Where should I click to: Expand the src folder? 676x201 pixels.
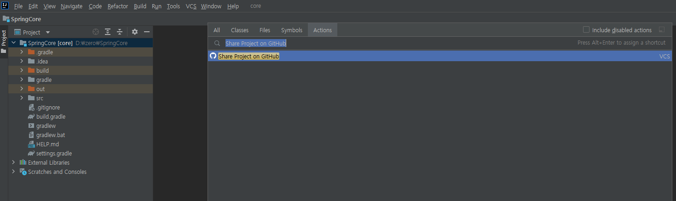point(22,98)
